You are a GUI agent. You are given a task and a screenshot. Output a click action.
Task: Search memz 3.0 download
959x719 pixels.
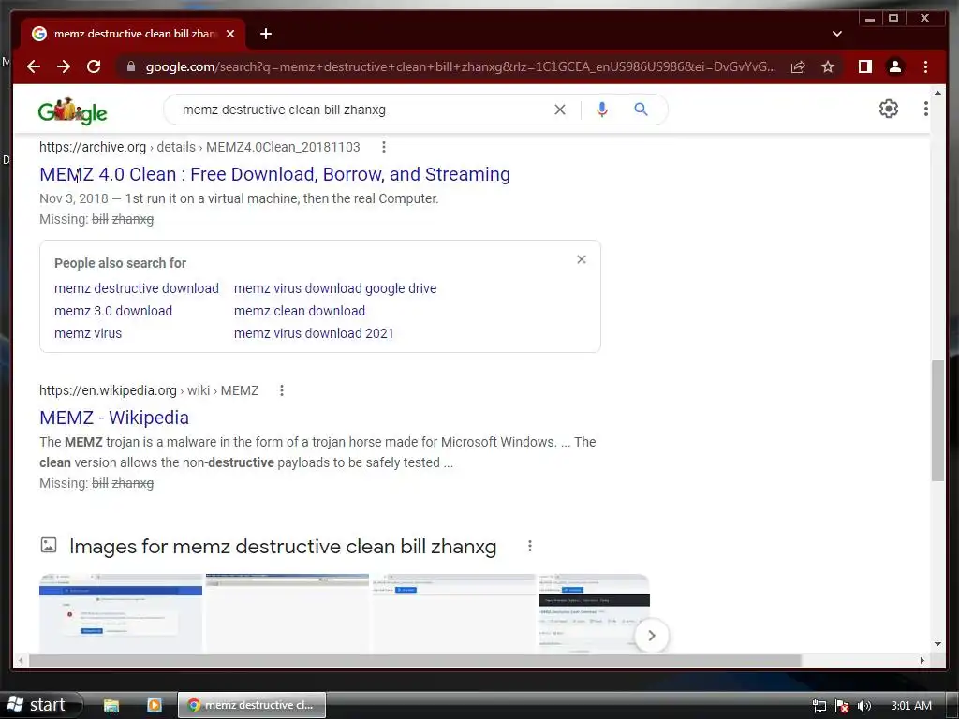(113, 311)
